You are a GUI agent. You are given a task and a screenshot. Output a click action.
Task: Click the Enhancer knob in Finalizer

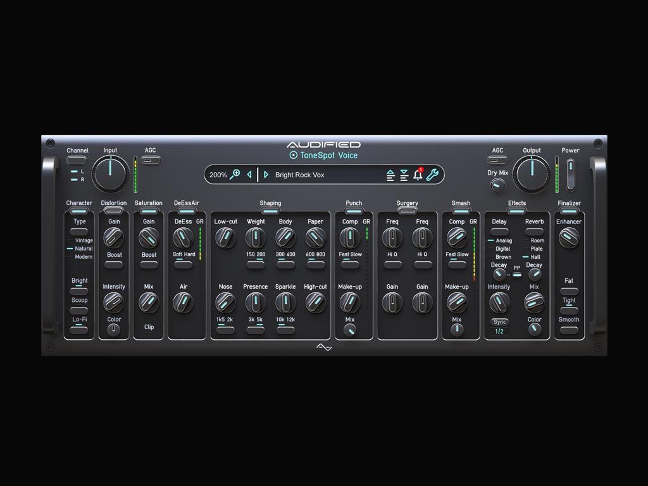[569, 237]
